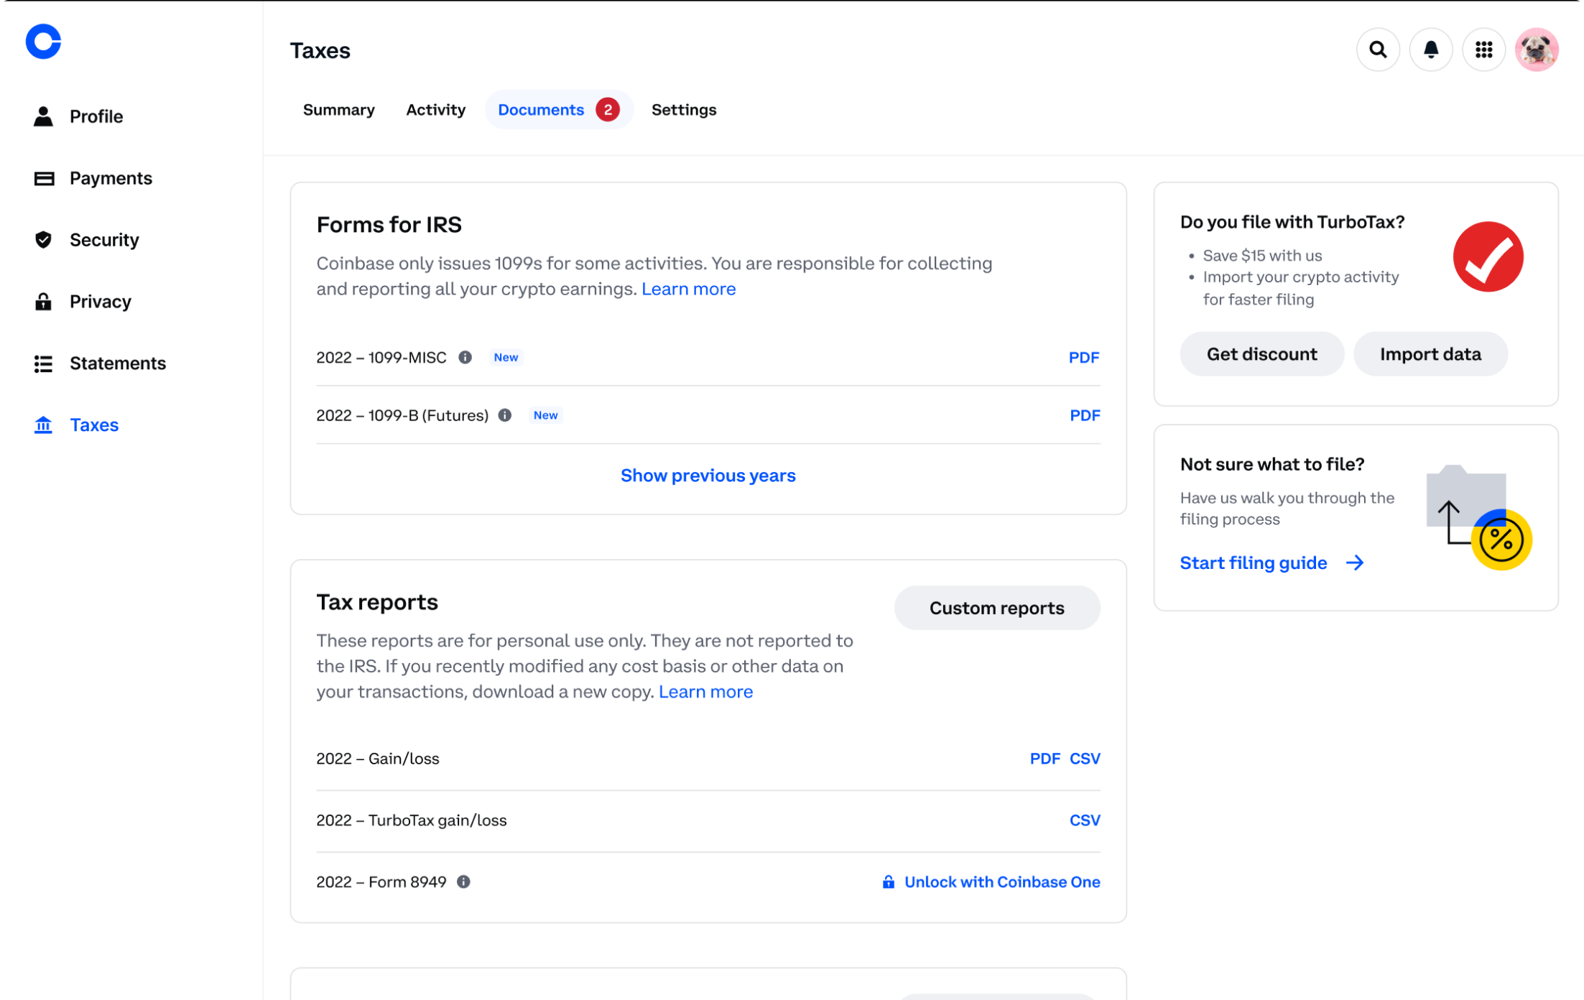This screenshot has height=1000, width=1584.
Task: Click the 2022 – 1099-B (Futures) label
Action: click(402, 415)
